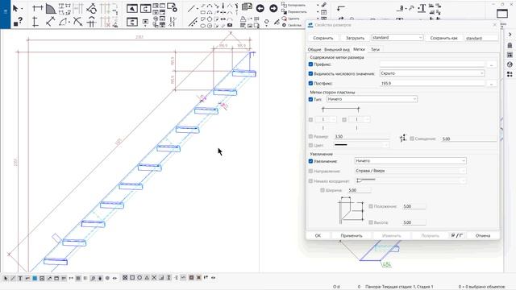Click the text mark 'a' icon

point(401,9)
